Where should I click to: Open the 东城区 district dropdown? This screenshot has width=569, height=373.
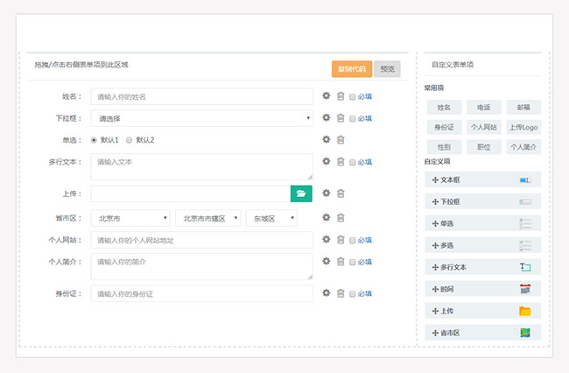[x=271, y=218]
